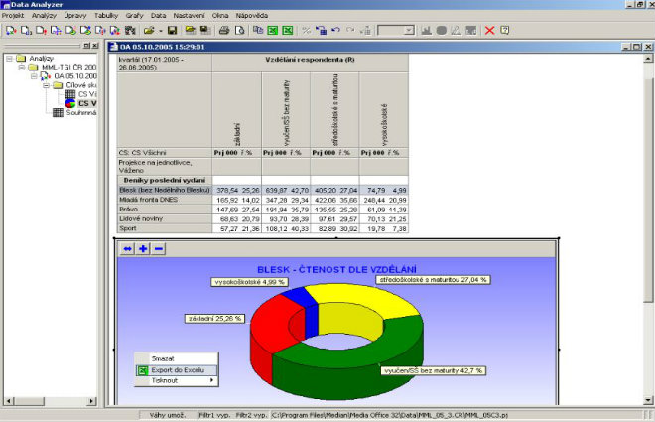Open the Nastavení menu
Viewport: 655px width, 422px height.
point(189,16)
